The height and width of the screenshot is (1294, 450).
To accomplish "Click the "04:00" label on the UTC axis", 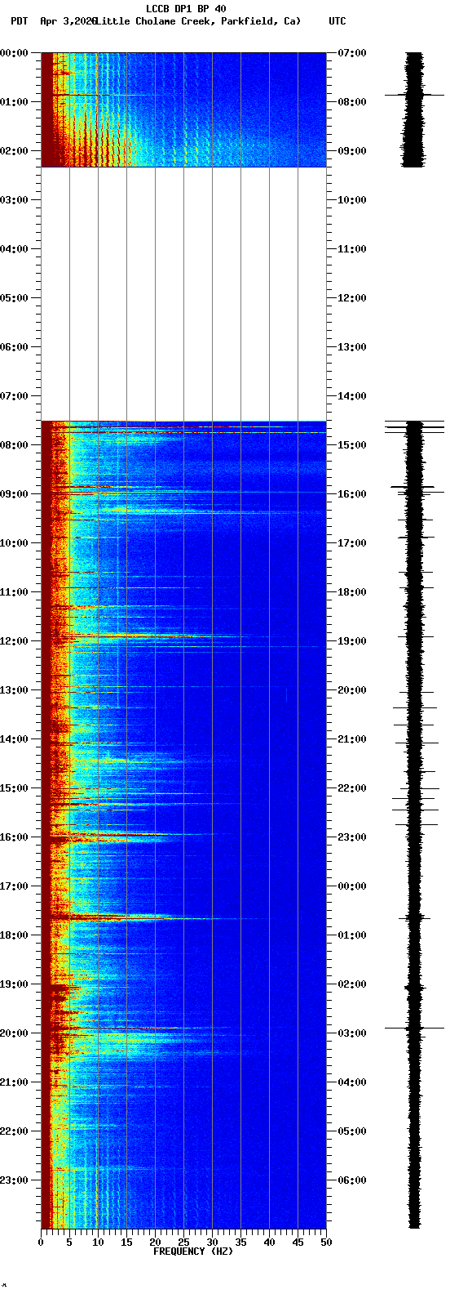I will [x=352, y=1082].
